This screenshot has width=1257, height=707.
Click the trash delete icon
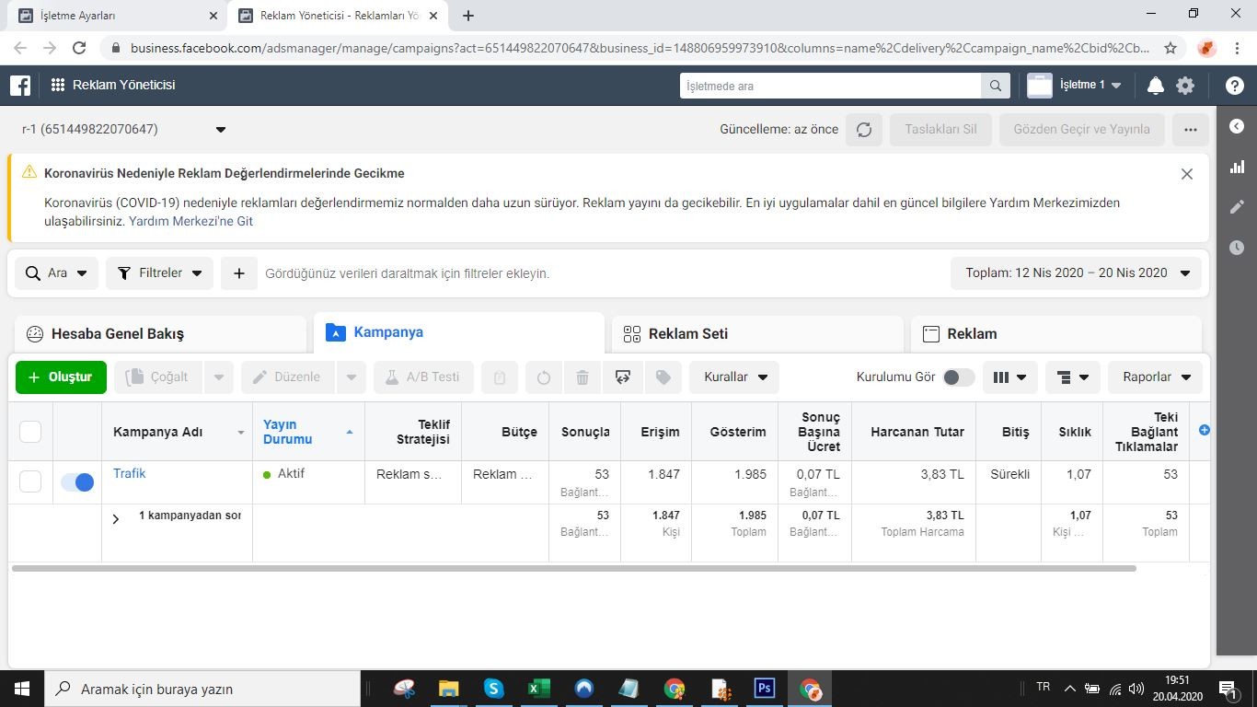(x=582, y=377)
